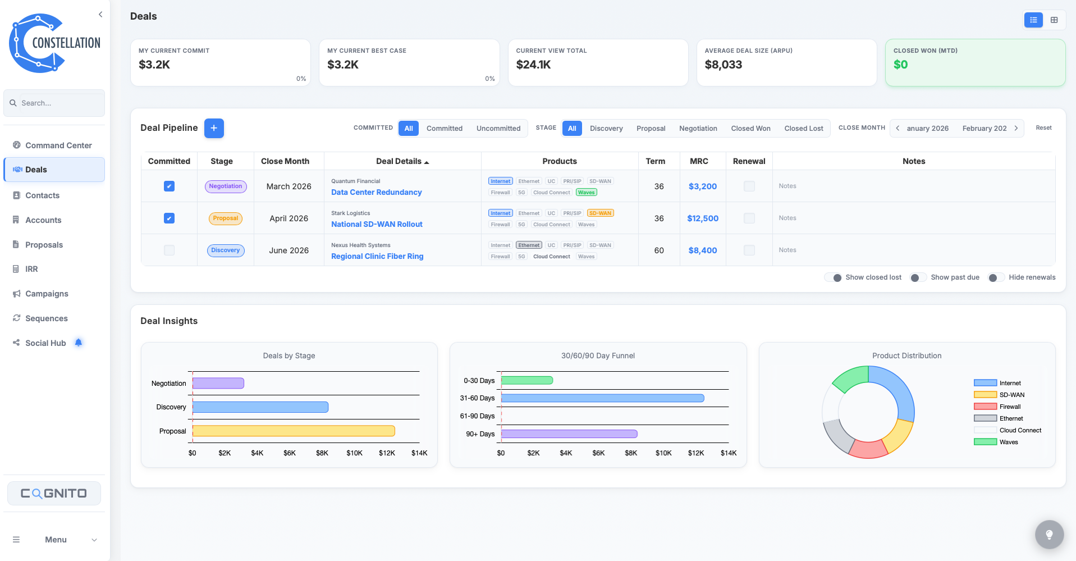Open the Command Center section
Viewport: 1076px width, 561px height.
pyautogui.click(x=58, y=145)
